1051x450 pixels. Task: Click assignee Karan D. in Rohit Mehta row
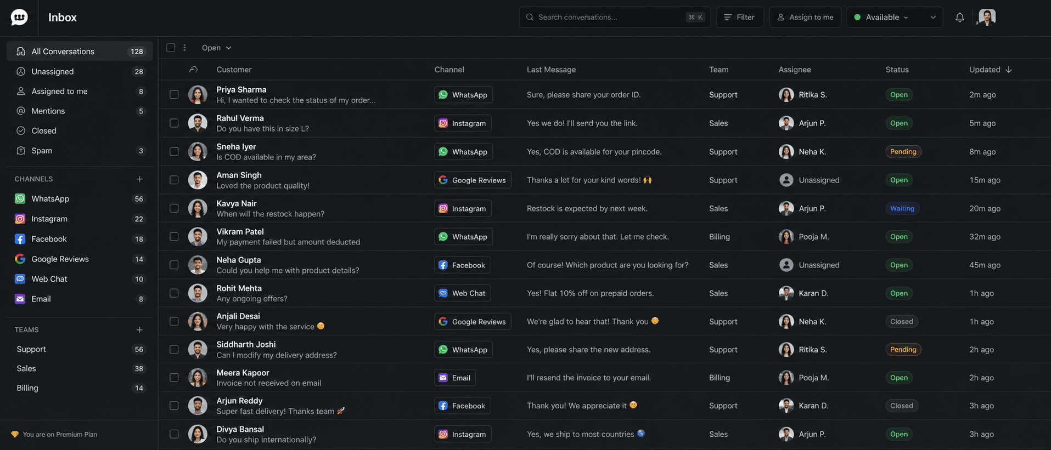click(x=803, y=293)
